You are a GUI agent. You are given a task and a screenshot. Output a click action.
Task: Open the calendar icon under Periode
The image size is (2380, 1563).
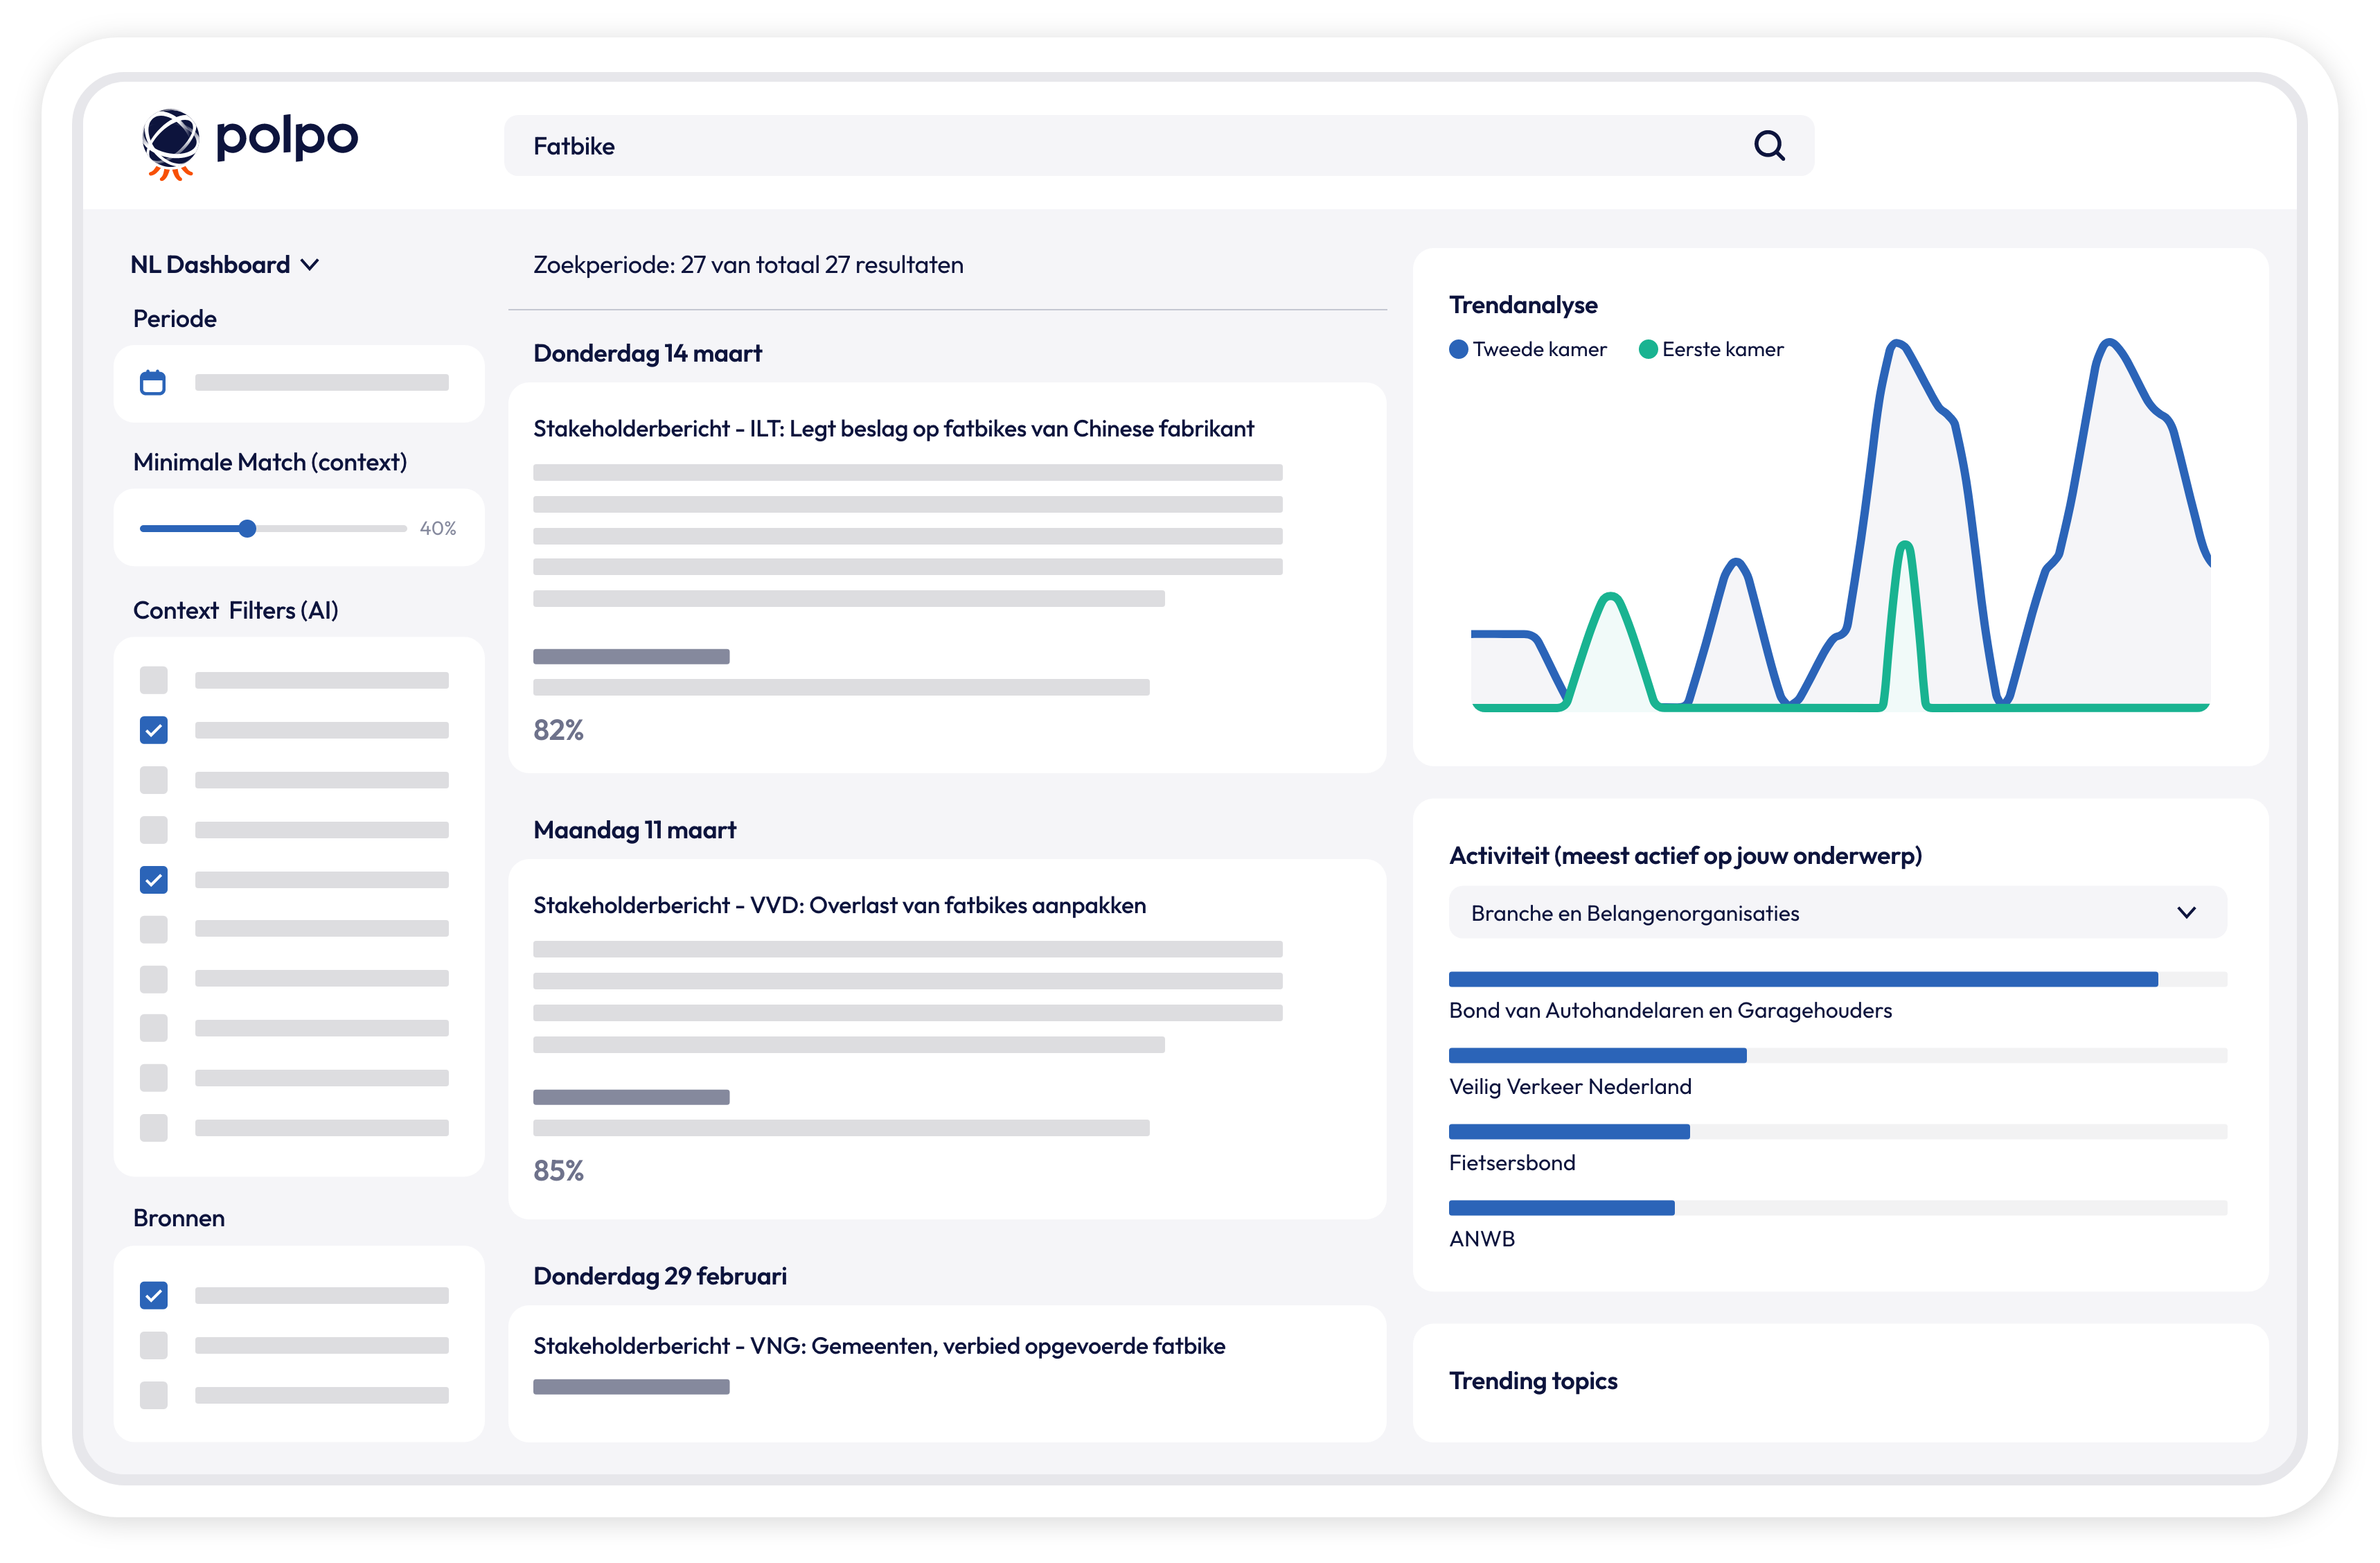(x=153, y=382)
